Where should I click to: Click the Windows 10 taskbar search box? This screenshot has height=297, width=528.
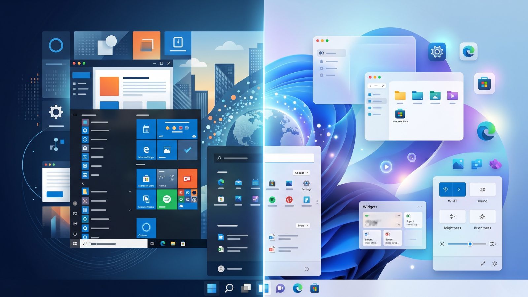[x=114, y=244]
